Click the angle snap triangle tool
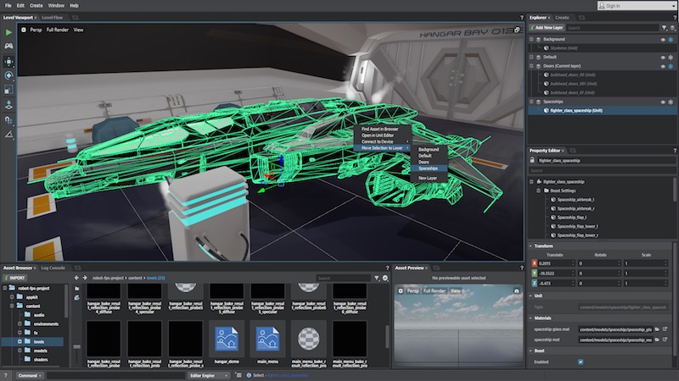Image resolution: width=679 pixels, height=381 pixels. click(8, 135)
